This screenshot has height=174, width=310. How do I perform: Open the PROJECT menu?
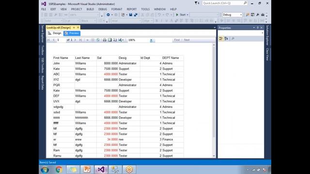pyautogui.click(x=77, y=9)
